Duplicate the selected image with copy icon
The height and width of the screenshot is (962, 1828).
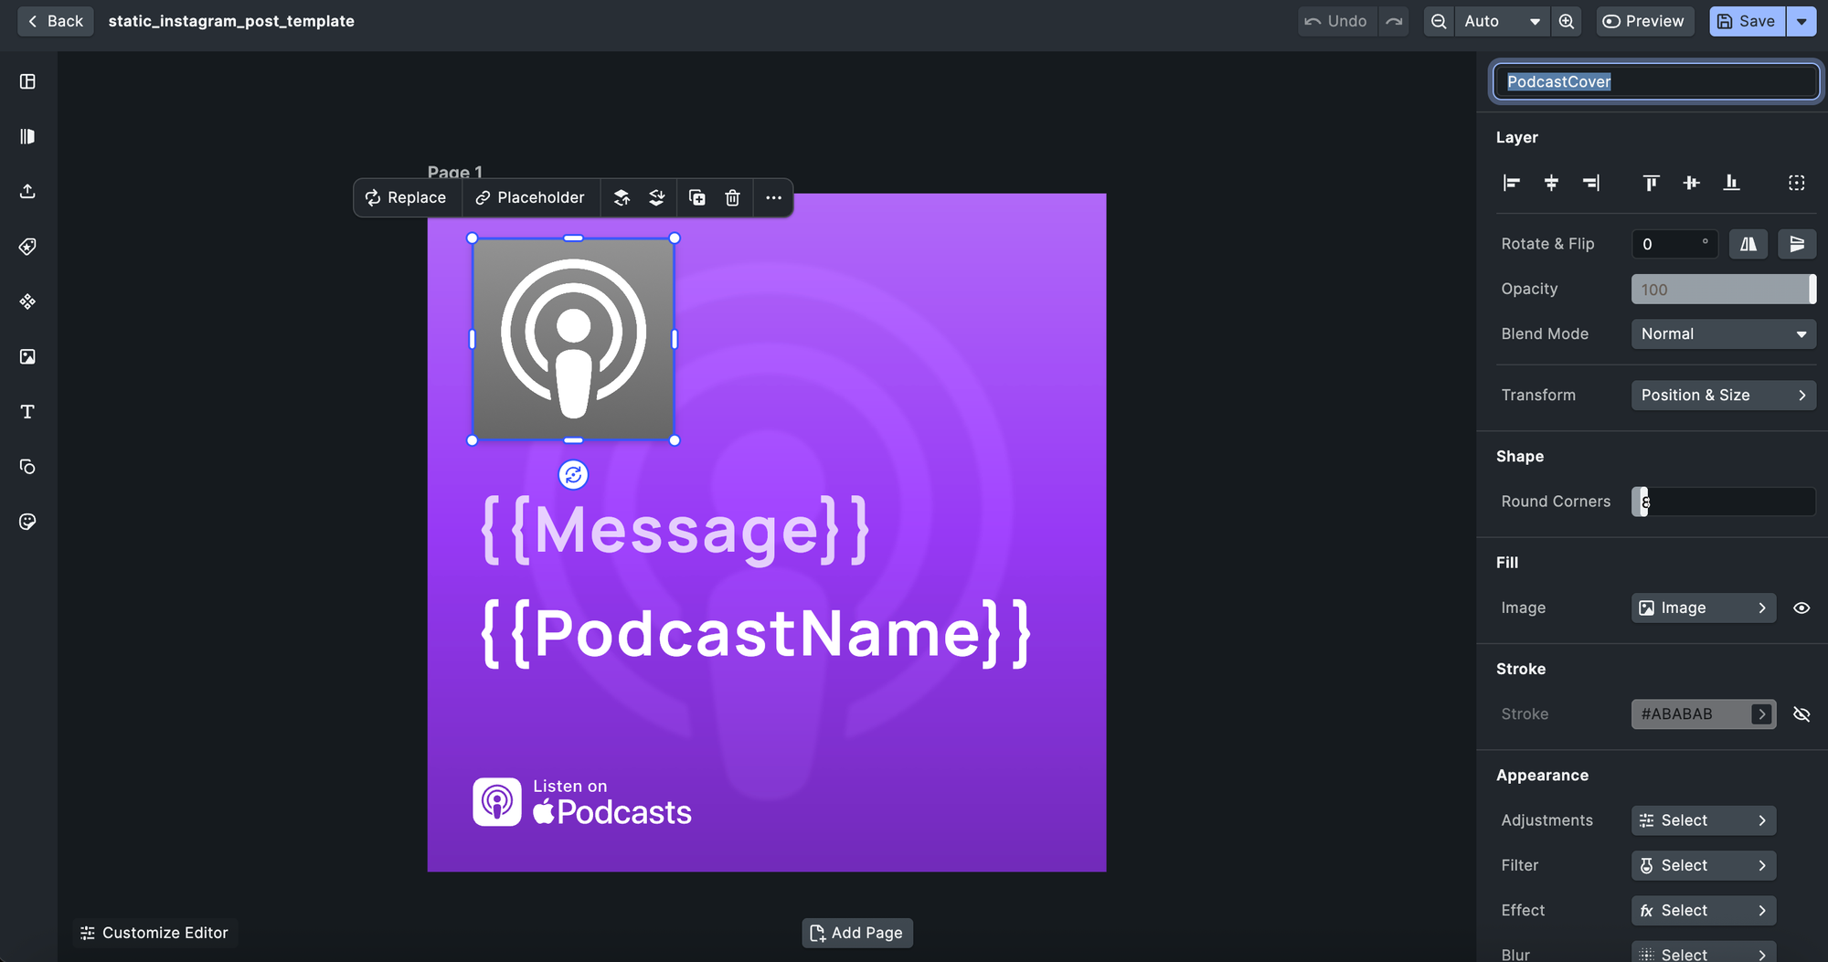697,197
